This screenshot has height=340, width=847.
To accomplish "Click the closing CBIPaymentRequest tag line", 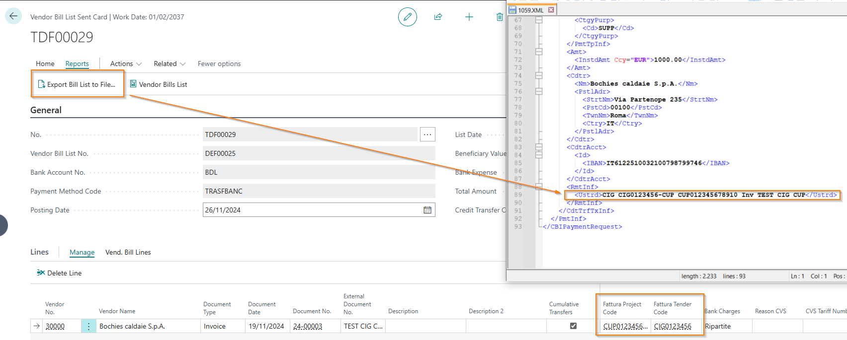I will [582, 227].
